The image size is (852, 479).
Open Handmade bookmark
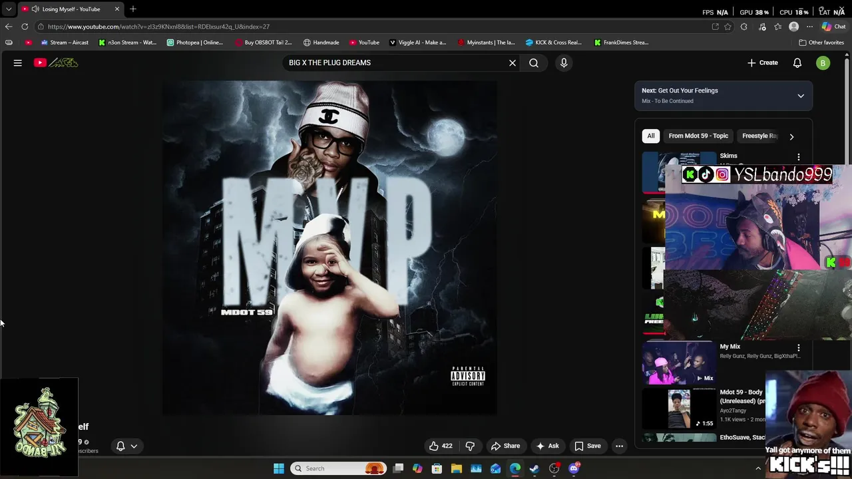321,43
